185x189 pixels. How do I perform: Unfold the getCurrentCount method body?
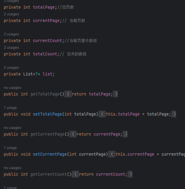coord(76,174)
